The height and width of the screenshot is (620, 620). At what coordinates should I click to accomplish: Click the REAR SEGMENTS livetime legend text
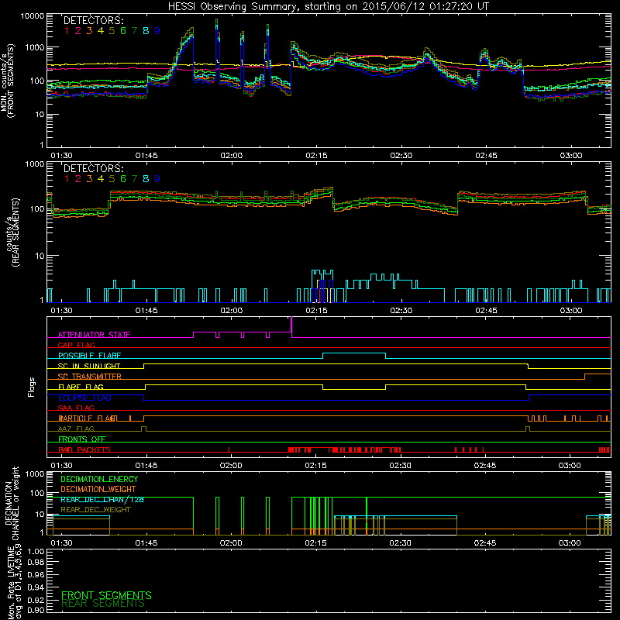pyautogui.click(x=103, y=604)
